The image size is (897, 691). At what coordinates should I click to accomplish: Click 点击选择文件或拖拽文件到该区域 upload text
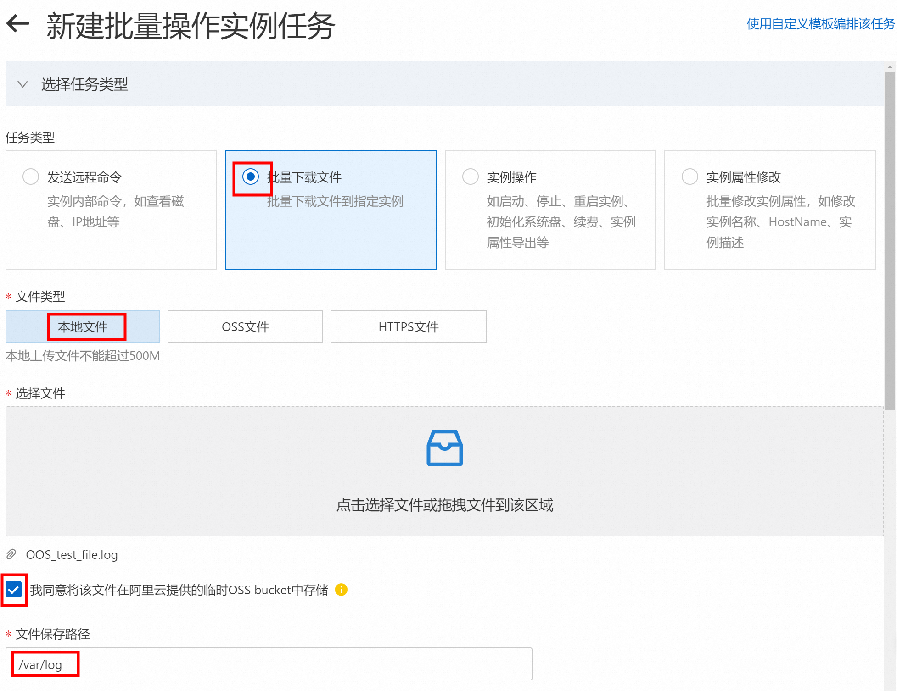pyautogui.click(x=444, y=505)
